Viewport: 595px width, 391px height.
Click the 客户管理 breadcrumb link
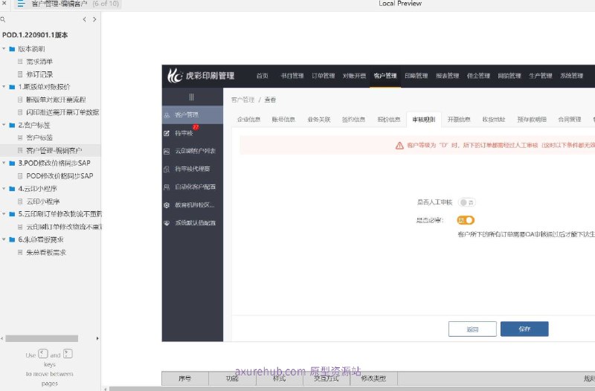pos(243,100)
